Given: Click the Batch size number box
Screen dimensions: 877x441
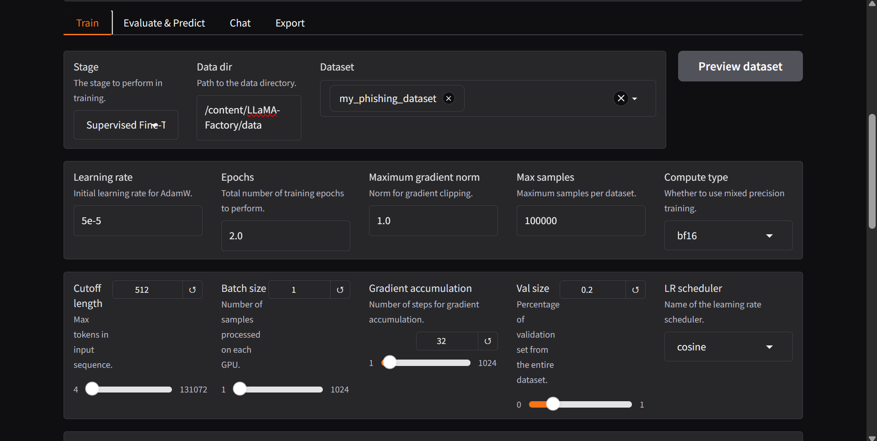Looking at the screenshot, I should [299, 290].
